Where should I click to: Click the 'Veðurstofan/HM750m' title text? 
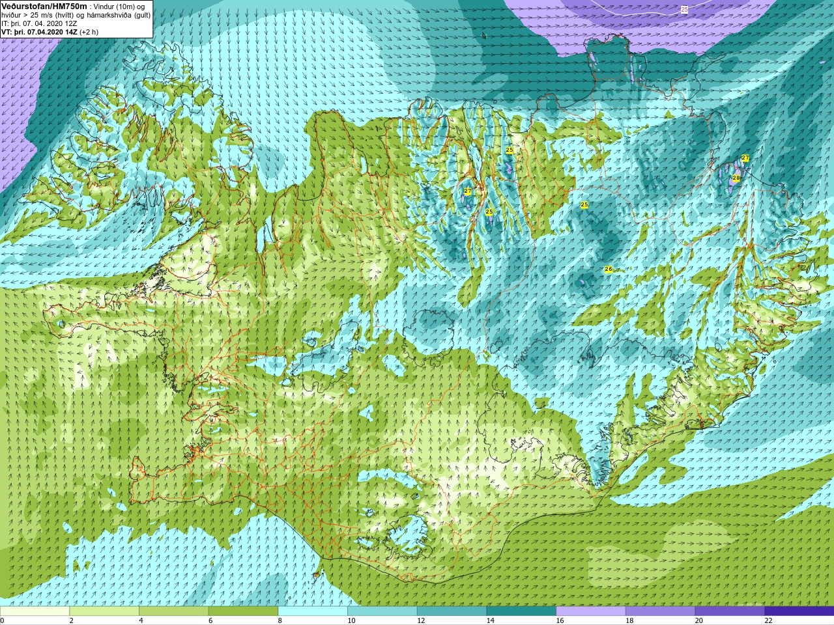[45, 5]
